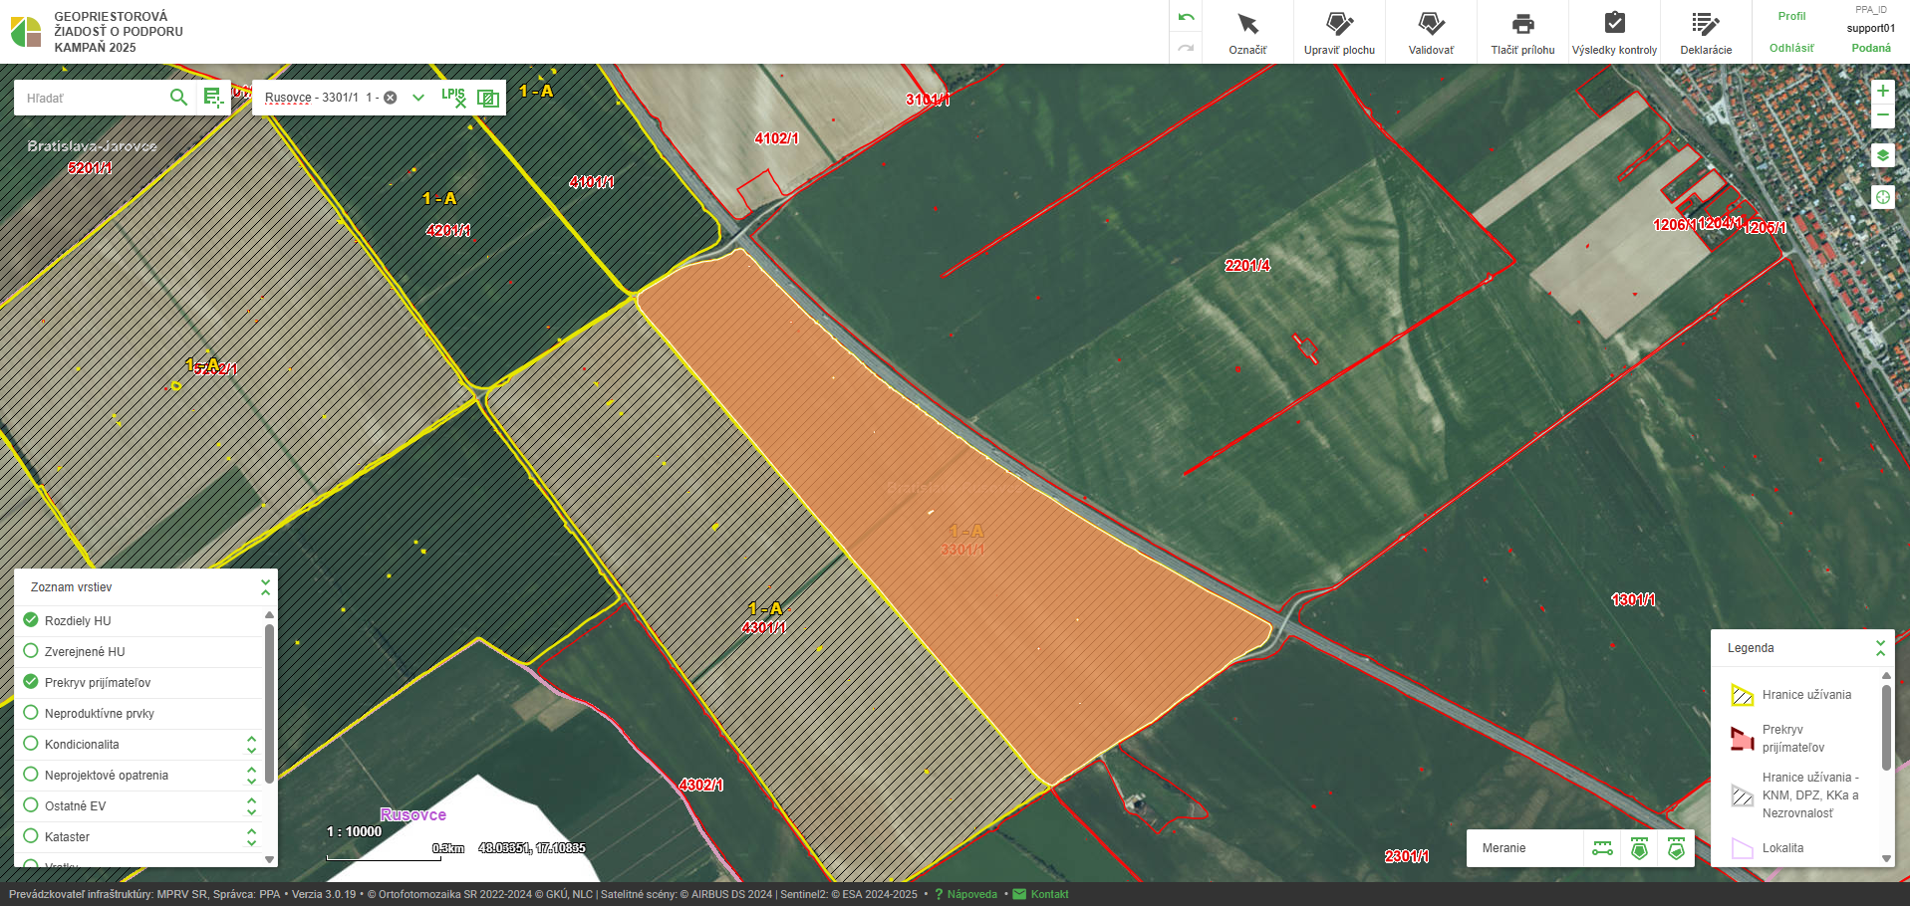Click Odhlásiť to log out
This screenshot has height=906, width=1910.
[1791, 48]
